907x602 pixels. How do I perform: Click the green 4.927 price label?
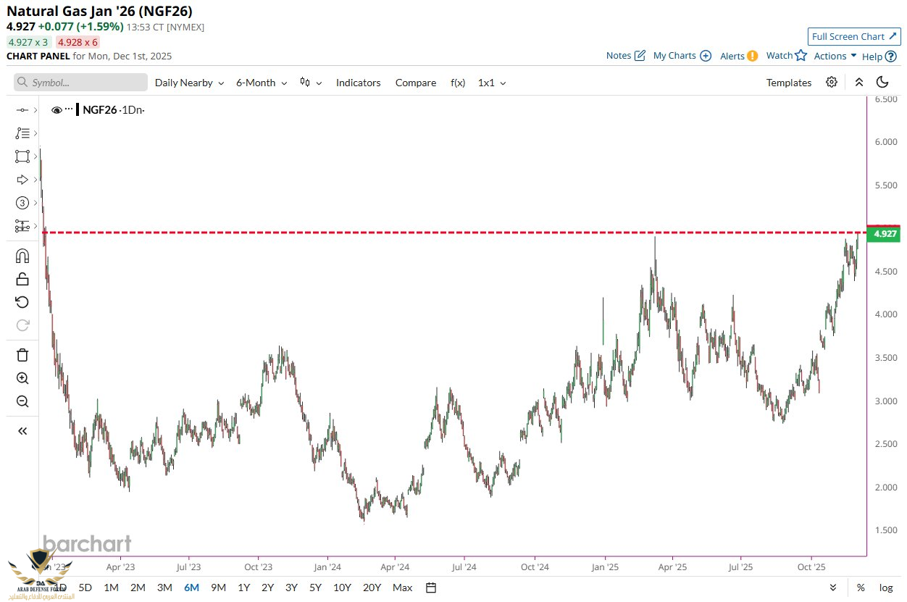(885, 234)
